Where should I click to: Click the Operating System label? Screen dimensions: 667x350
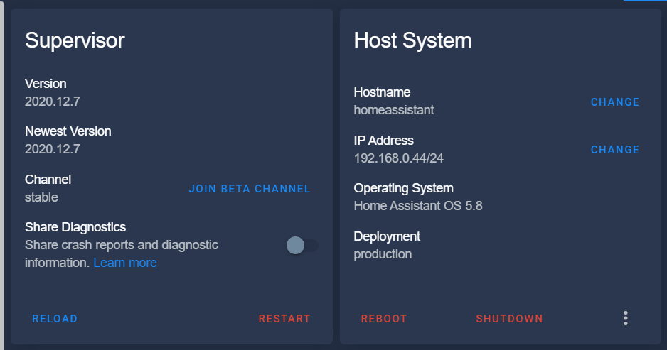point(404,188)
